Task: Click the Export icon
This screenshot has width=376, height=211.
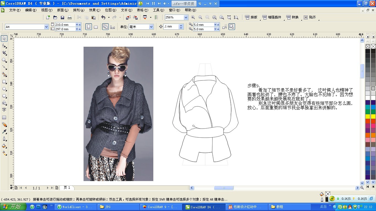Action: point(135,17)
